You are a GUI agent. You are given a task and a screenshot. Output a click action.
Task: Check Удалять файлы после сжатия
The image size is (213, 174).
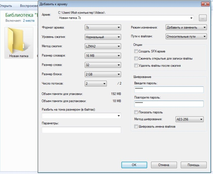[136, 65]
